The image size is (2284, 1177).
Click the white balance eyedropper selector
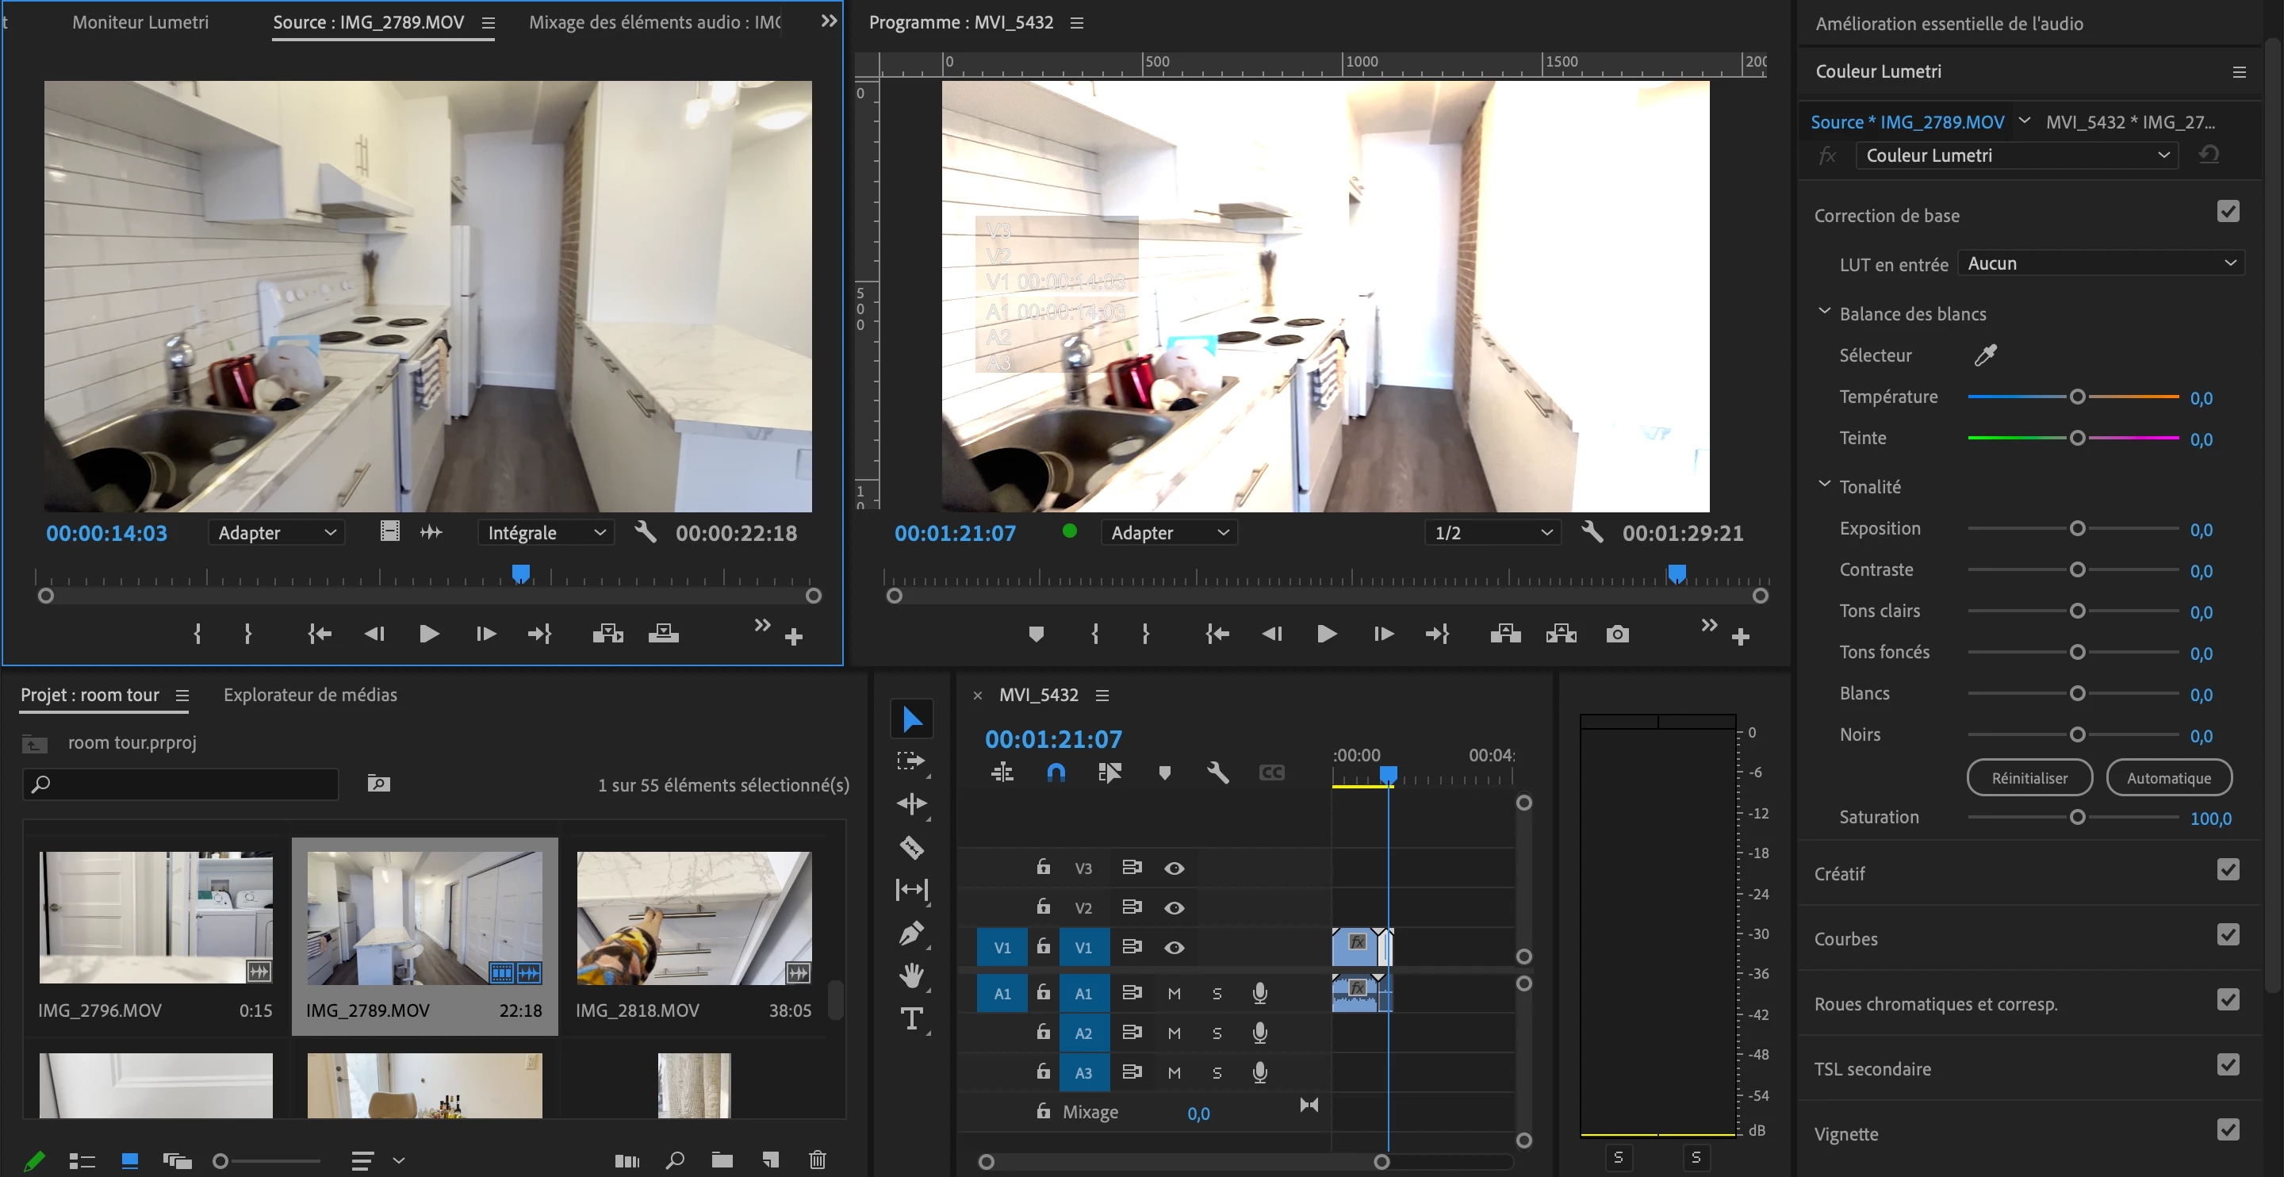click(x=1985, y=355)
